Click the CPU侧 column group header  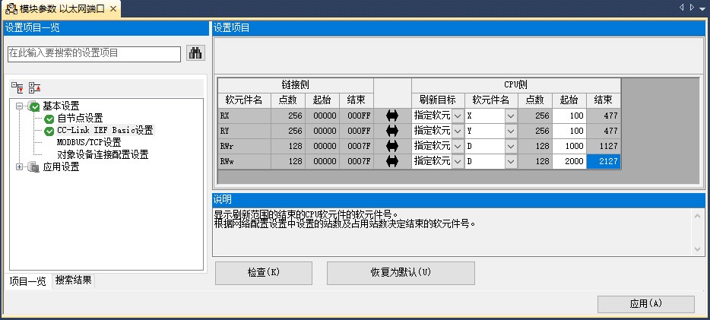(515, 85)
